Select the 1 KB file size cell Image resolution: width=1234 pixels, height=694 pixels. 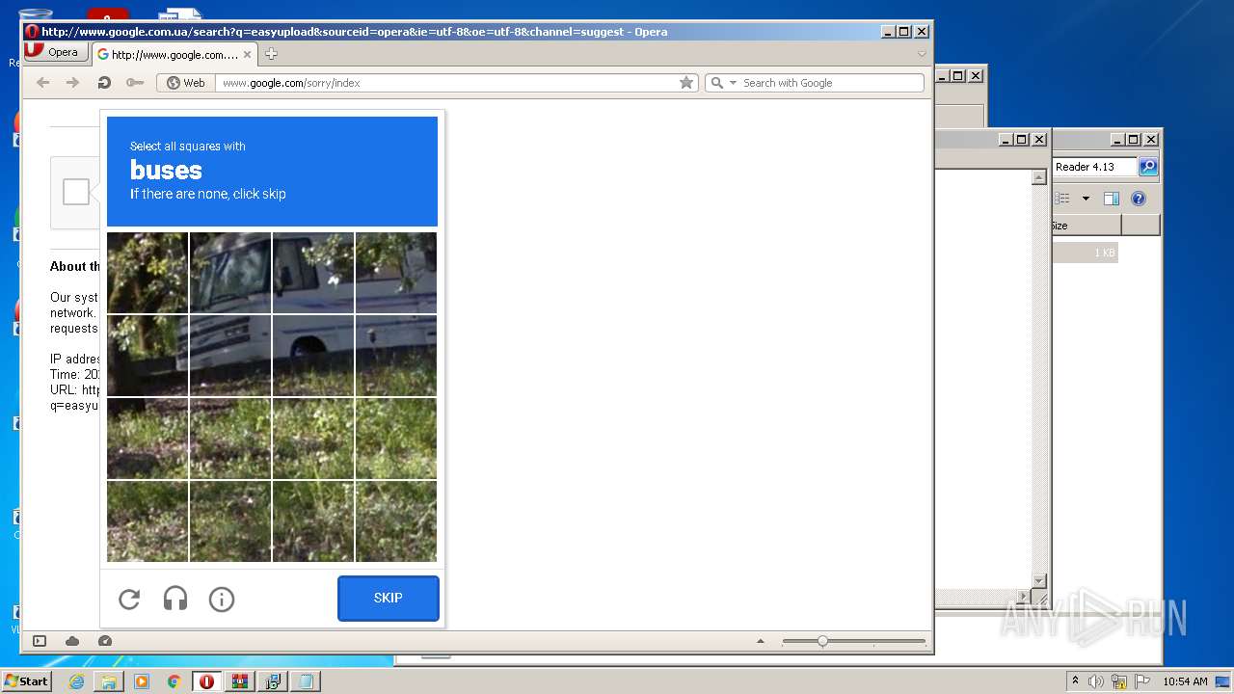[x=1086, y=253]
